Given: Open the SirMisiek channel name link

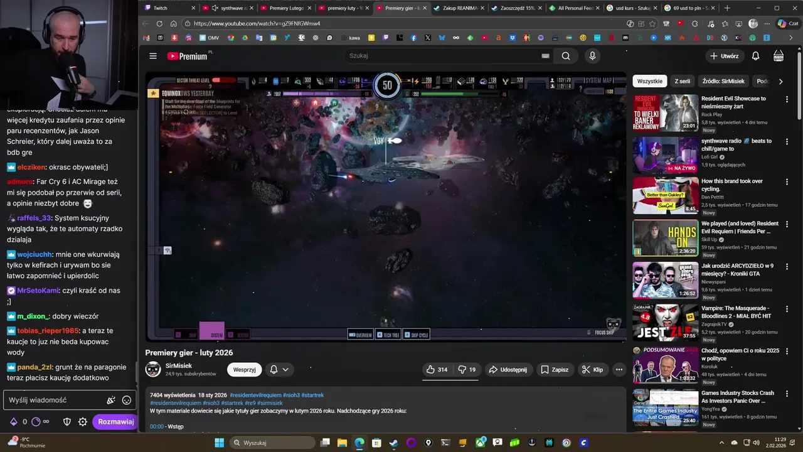Looking at the screenshot, I should point(179,365).
